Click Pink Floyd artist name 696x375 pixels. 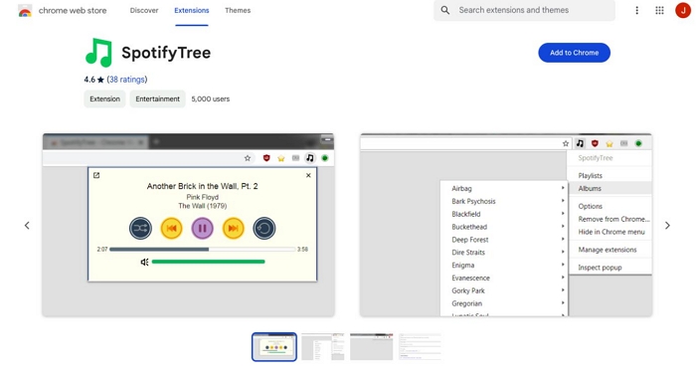[x=203, y=197]
